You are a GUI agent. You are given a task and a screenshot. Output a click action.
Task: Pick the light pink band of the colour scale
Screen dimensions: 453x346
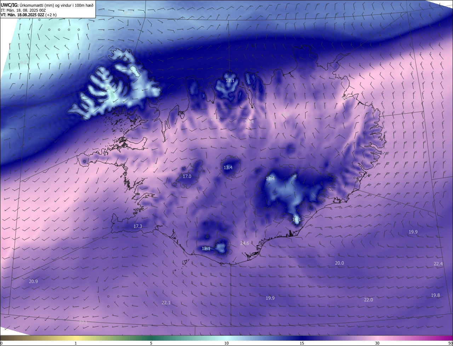(377, 338)
